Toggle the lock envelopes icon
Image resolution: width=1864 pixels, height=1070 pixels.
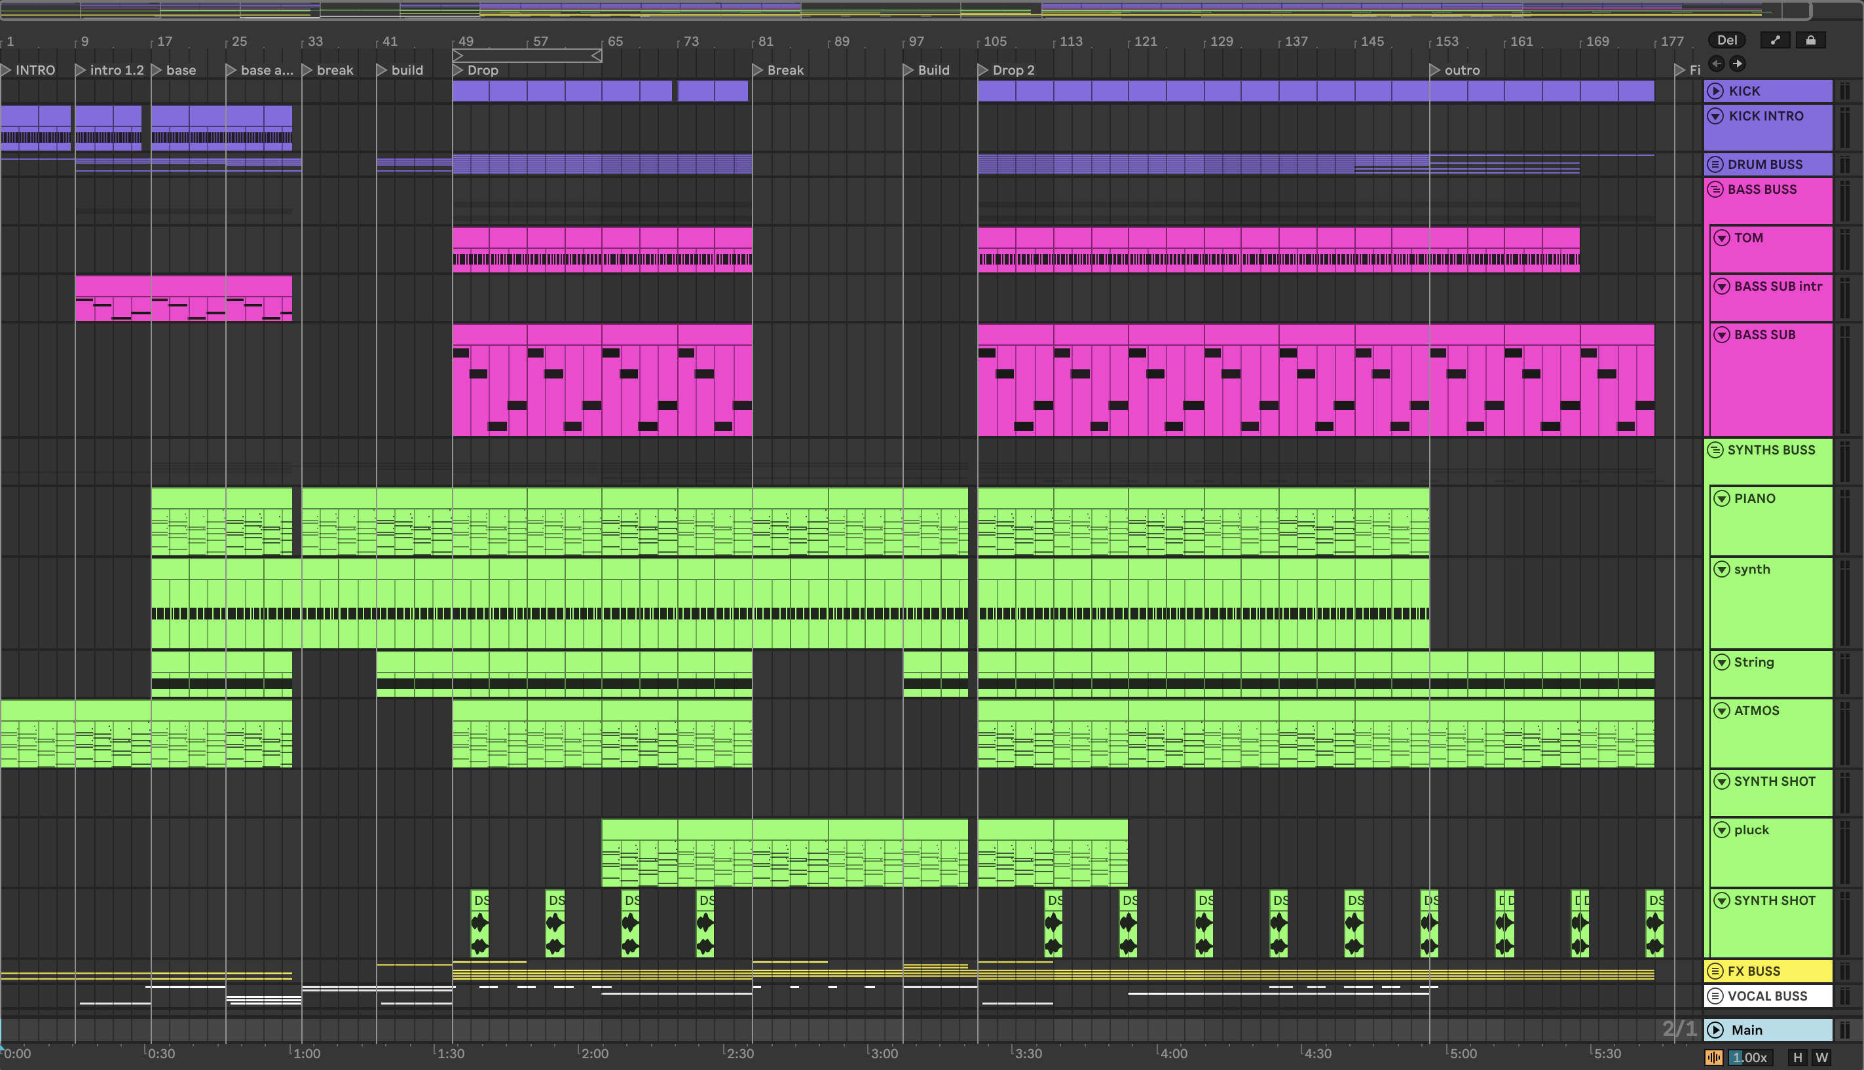tap(1810, 41)
